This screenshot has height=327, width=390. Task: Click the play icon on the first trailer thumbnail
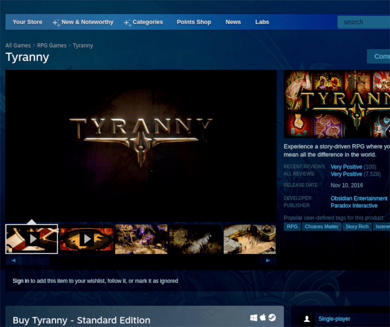tap(32, 239)
